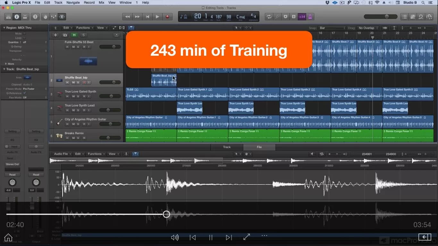438x246 pixels.
Task: Open the Drag No Overlap dropdown
Action: pos(368,28)
